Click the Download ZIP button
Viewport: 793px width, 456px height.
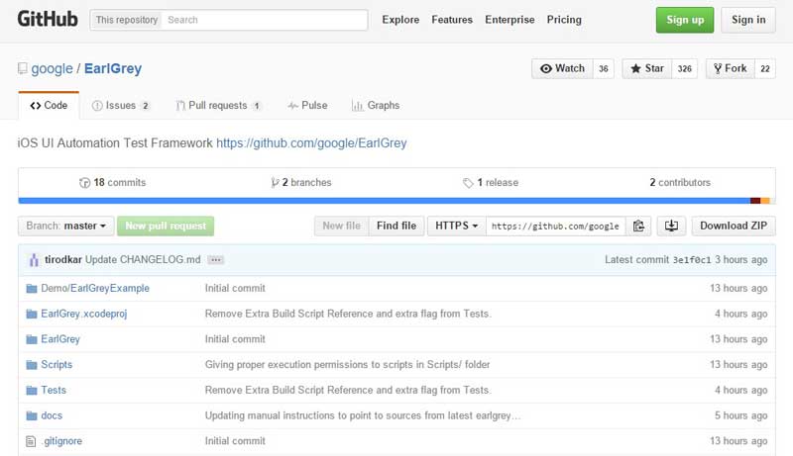pyautogui.click(x=734, y=226)
